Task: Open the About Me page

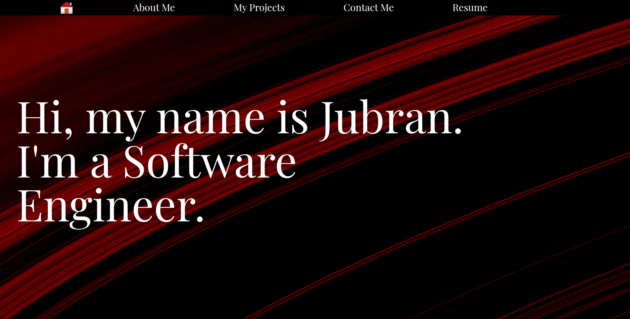Action: pos(154,8)
